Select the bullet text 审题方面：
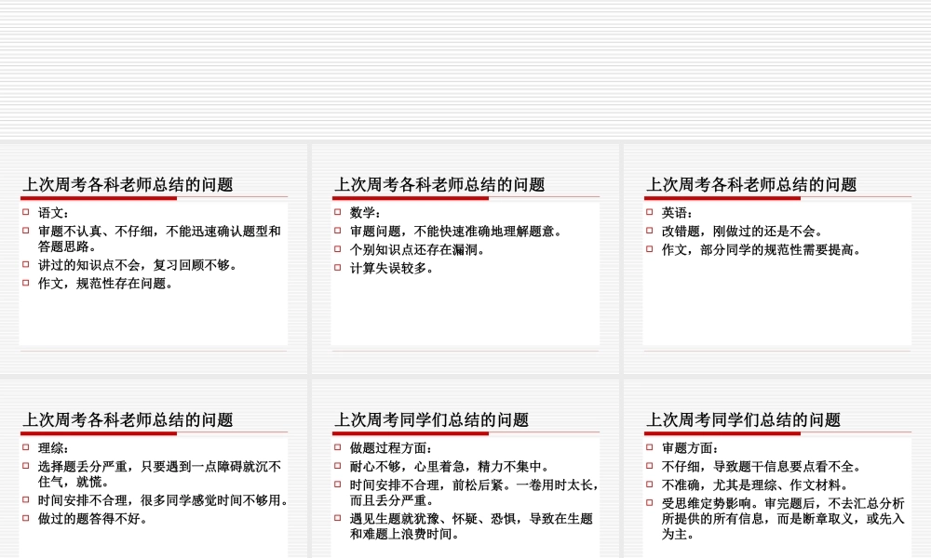This screenshot has height=558, width=931. (x=691, y=448)
